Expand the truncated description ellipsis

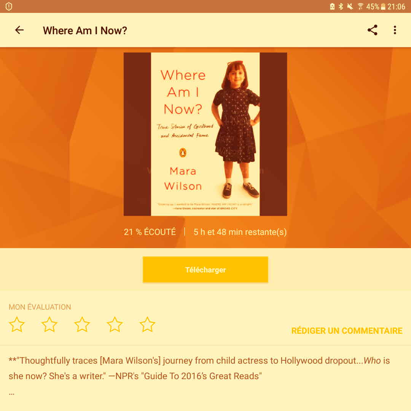coord(11,393)
